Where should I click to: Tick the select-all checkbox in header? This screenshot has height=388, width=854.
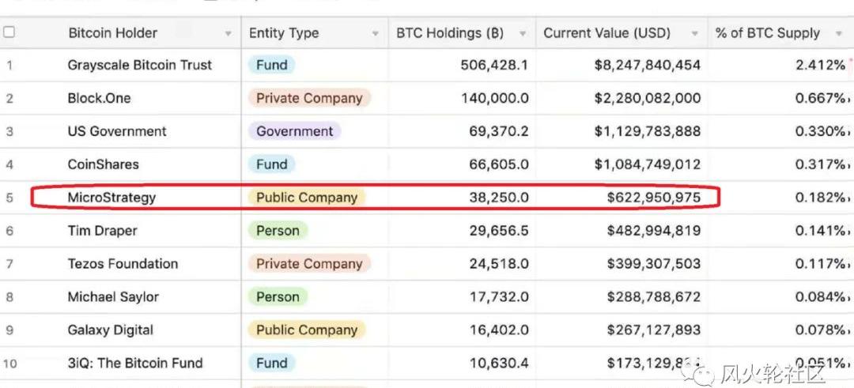(x=9, y=32)
